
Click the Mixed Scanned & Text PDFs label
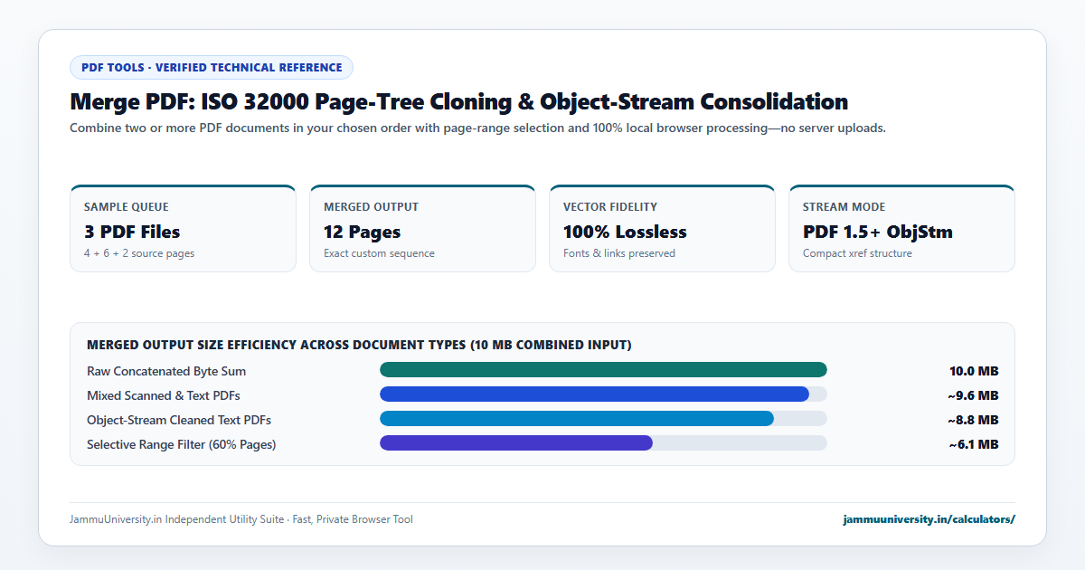164,395
